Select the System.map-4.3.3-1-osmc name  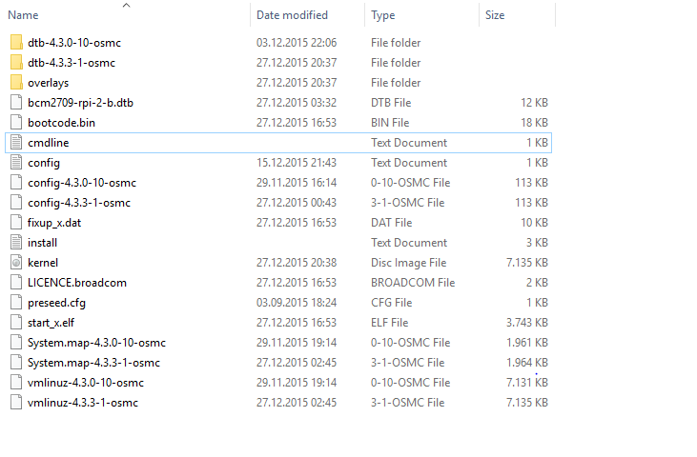coord(93,363)
